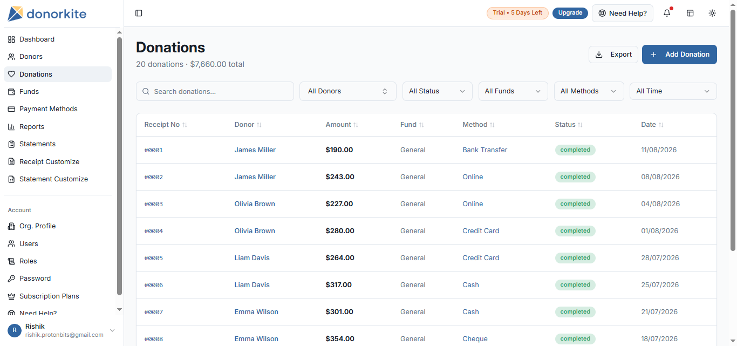Viewport: 737px width, 346px height.
Task: Expand the Rishik account menu chevron
Action: (112, 330)
